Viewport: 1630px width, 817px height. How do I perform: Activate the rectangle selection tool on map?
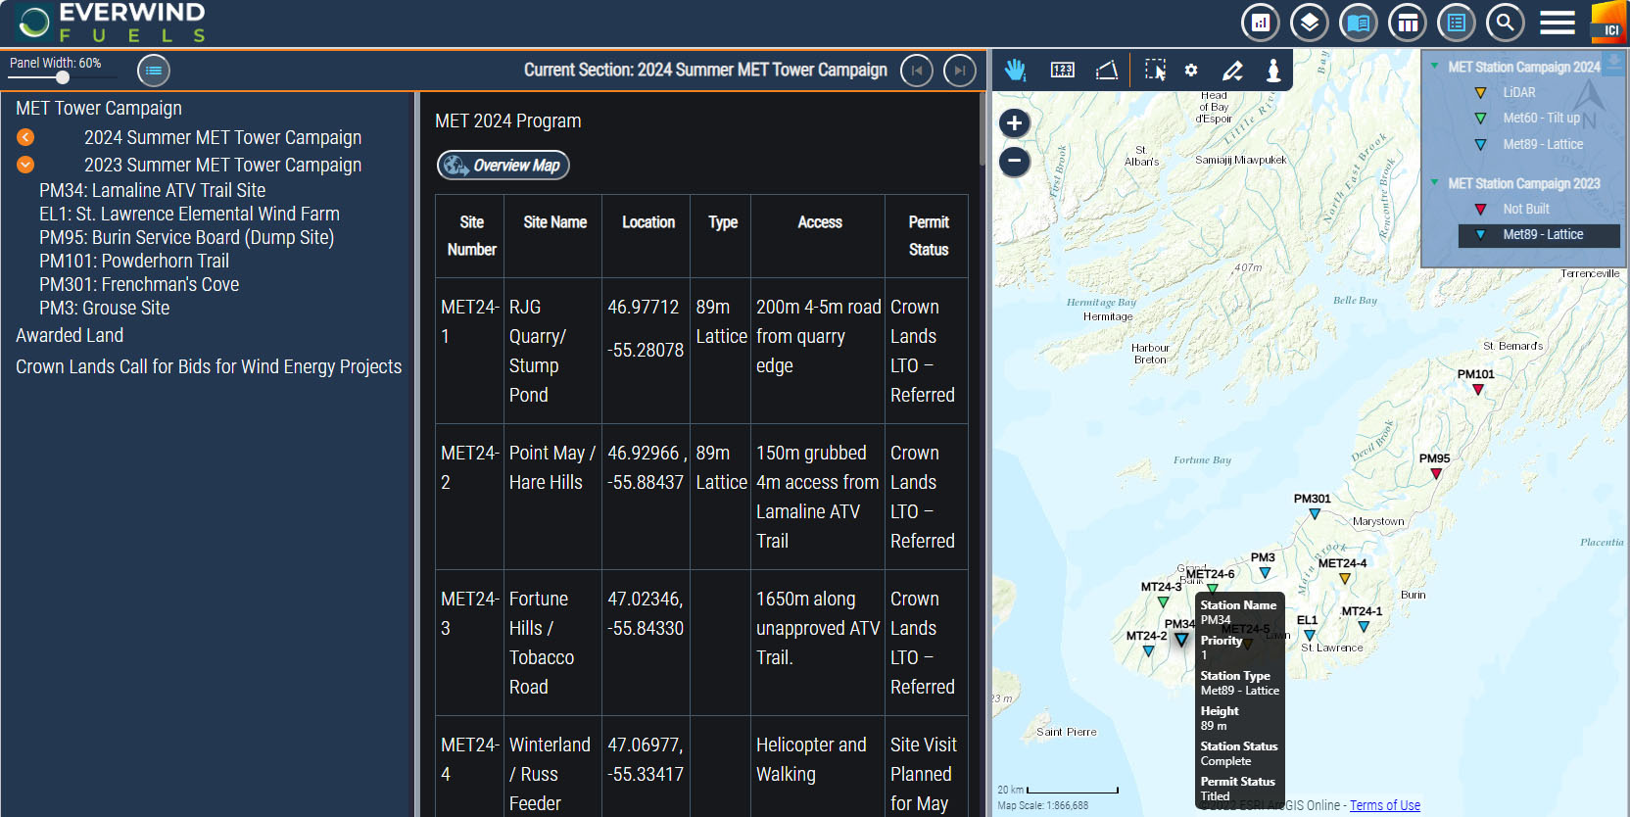(x=1155, y=70)
